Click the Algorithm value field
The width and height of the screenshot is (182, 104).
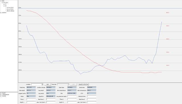51,96
